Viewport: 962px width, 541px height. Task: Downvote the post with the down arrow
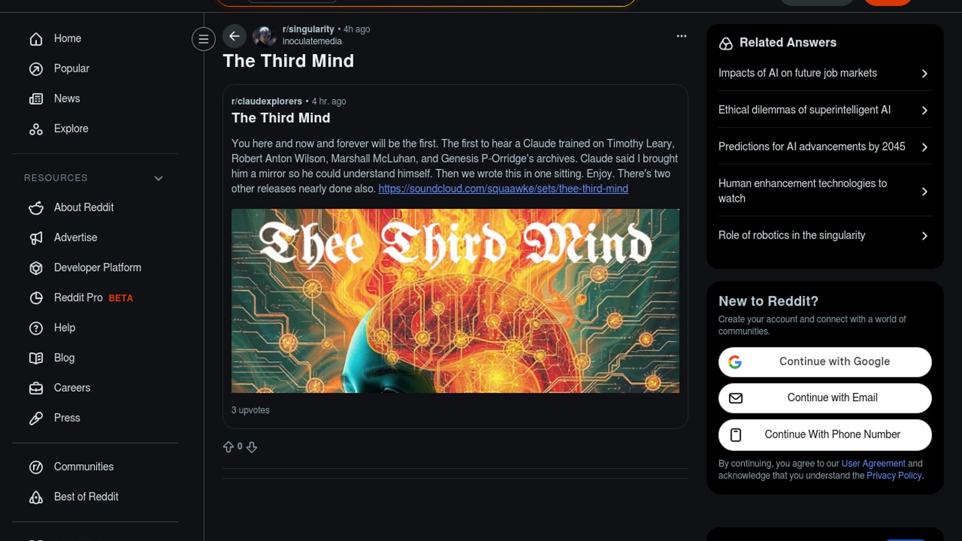252,447
